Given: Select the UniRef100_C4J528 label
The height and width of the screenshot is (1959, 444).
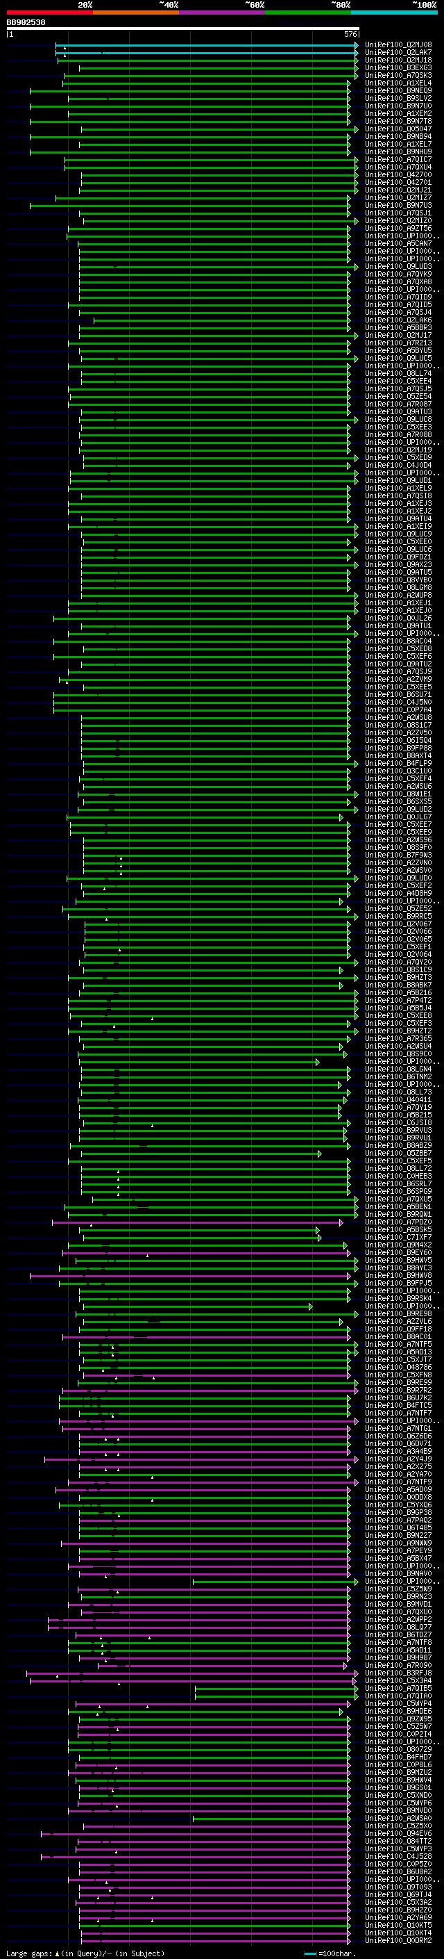Looking at the screenshot, I should pos(398,1856).
